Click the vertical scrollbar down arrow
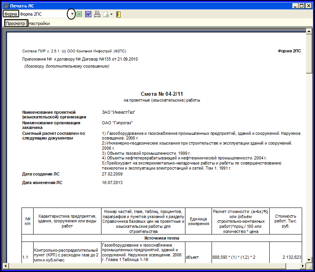Screen dimensions: 315x272 309,259
